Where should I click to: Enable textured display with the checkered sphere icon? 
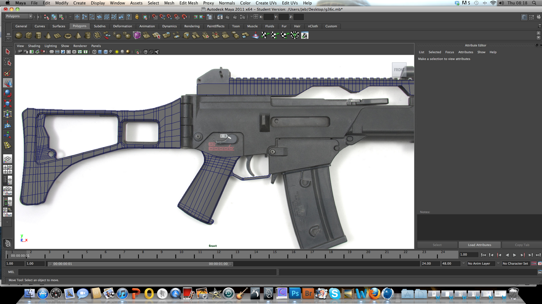(111, 52)
